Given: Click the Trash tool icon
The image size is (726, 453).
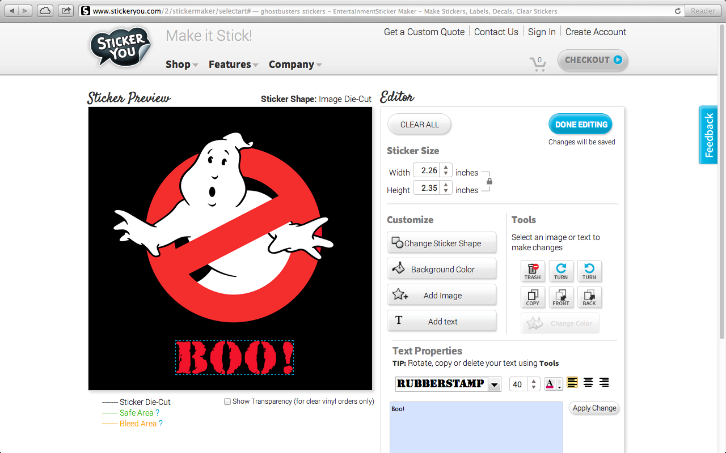Looking at the screenshot, I should coord(533,271).
